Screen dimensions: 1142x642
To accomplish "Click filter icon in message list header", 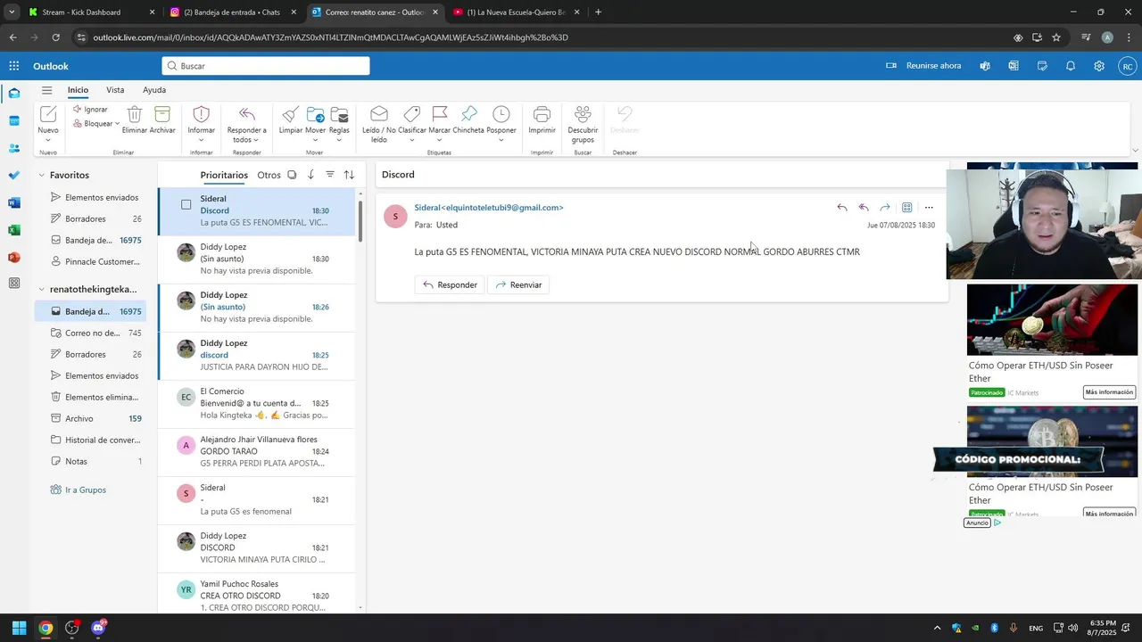I will pyautogui.click(x=330, y=175).
